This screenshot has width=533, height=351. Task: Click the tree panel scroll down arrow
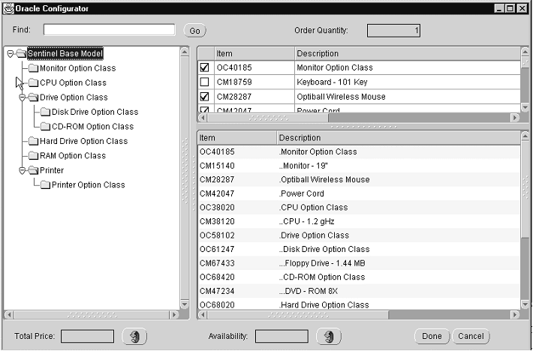pos(185,304)
